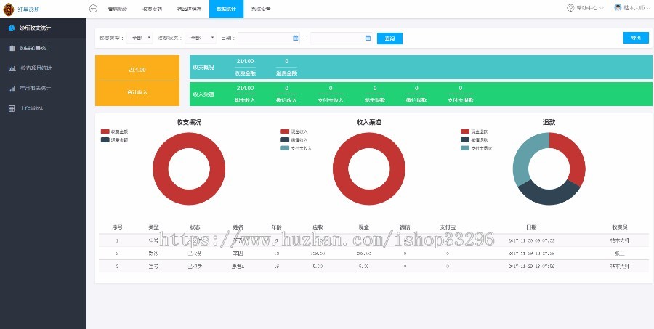Click the 收费员 column header

pos(620,227)
